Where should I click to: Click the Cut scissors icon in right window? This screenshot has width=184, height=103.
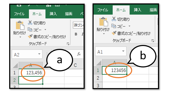tap(114, 19)
